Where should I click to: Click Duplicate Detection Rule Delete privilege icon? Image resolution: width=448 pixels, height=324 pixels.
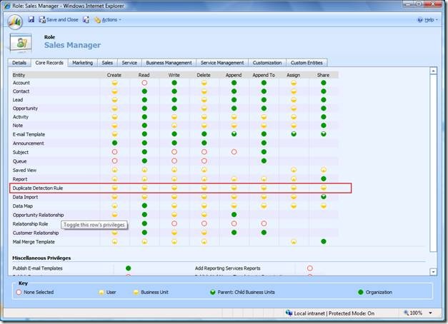tap(204, 188)
